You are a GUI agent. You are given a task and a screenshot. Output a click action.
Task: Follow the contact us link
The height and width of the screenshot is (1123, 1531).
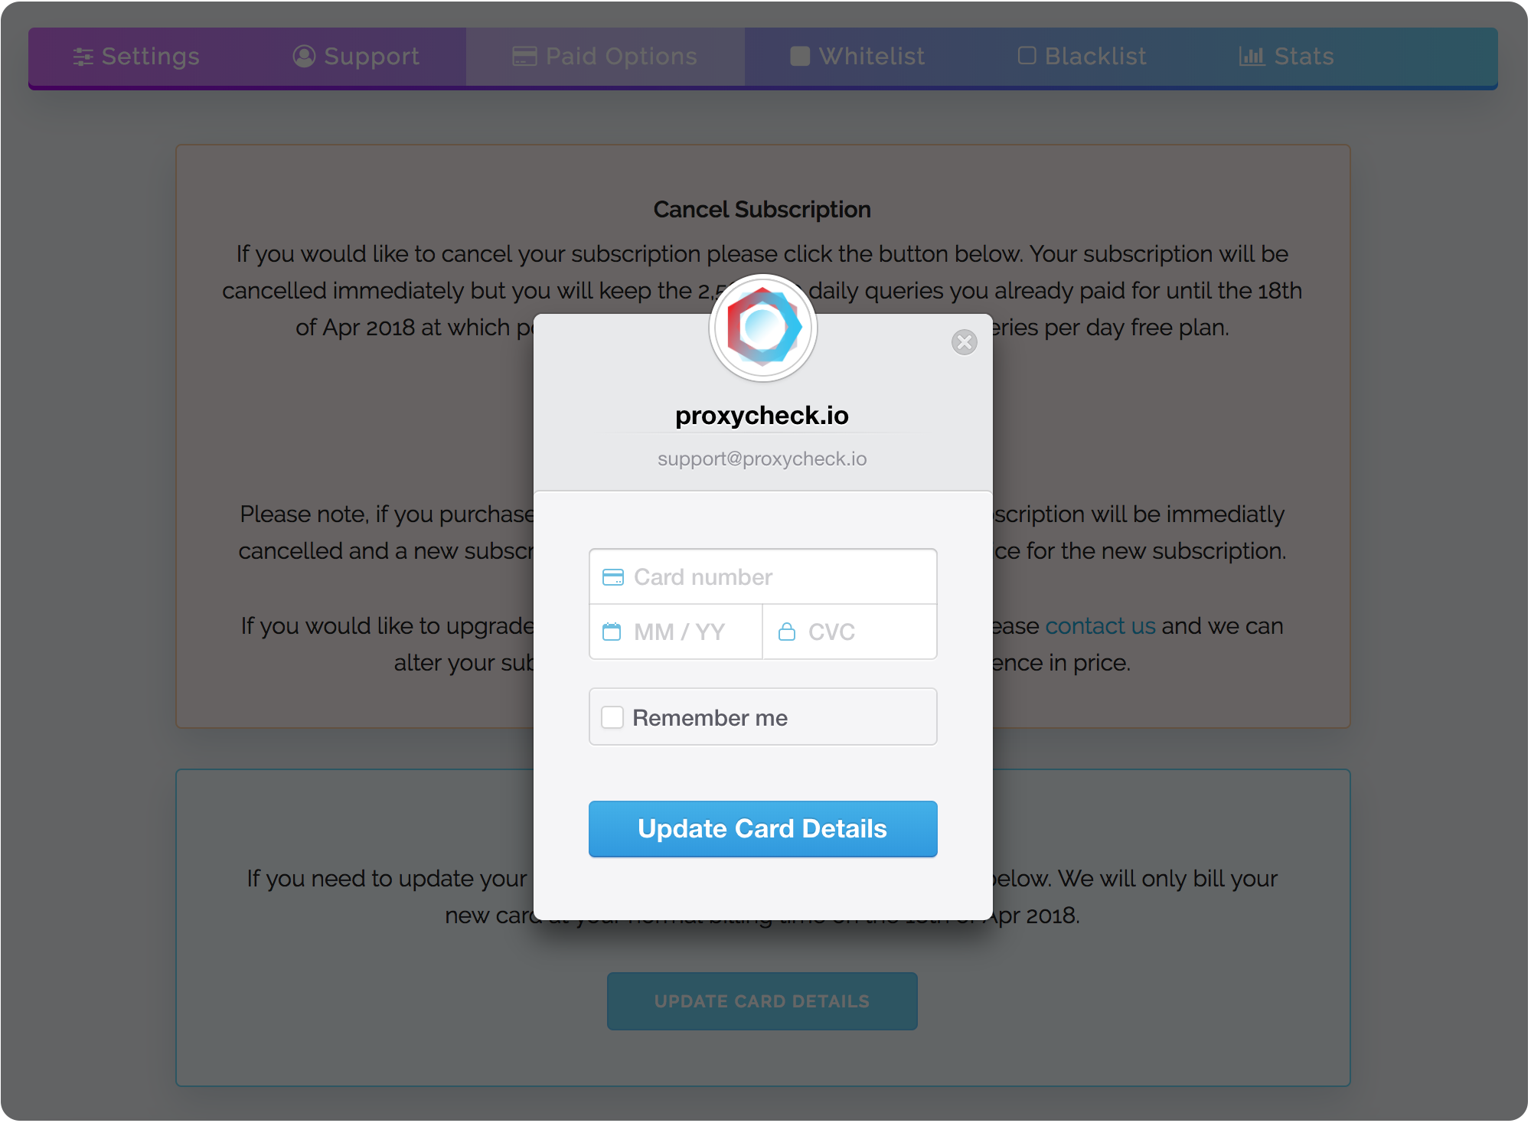(1100, 626)
